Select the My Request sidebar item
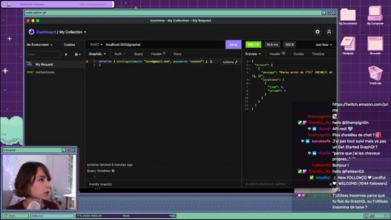The height and width of the screenshot is (220, 391). click(x=55, y=64)
